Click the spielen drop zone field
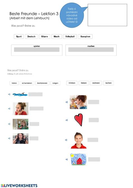 tap(37, 50)
